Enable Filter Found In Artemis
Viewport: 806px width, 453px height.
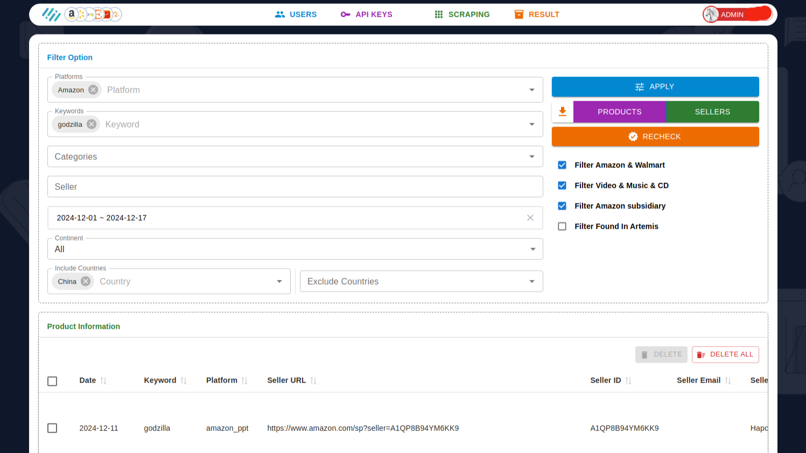[562, 226]
